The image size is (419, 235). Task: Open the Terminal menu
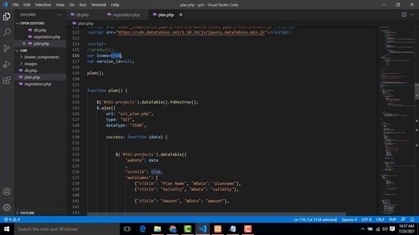(98, 5)
